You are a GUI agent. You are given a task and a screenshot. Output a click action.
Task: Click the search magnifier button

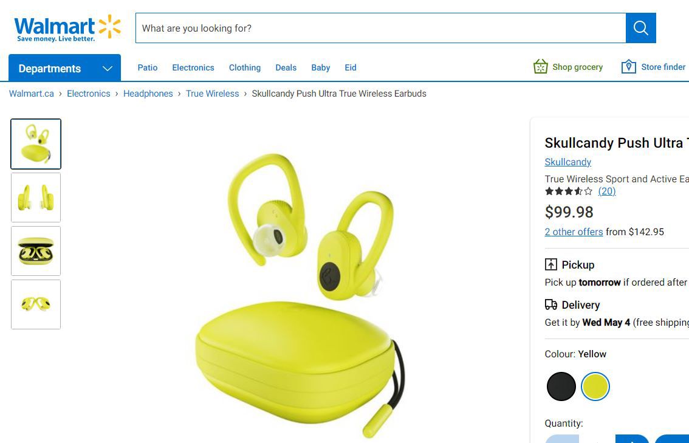[640, 28]
